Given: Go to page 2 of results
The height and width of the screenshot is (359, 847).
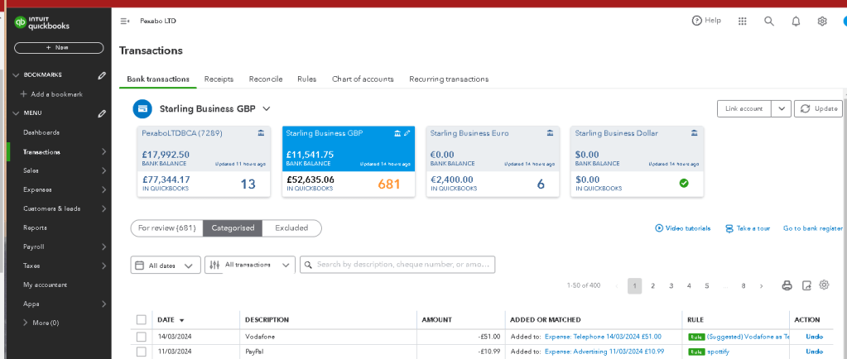Looking at the screenshot, I should (x=652, y=286).
